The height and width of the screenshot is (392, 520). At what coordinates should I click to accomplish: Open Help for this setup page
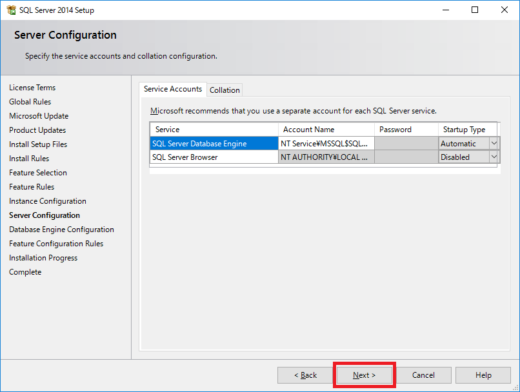[x=483, y=375]
